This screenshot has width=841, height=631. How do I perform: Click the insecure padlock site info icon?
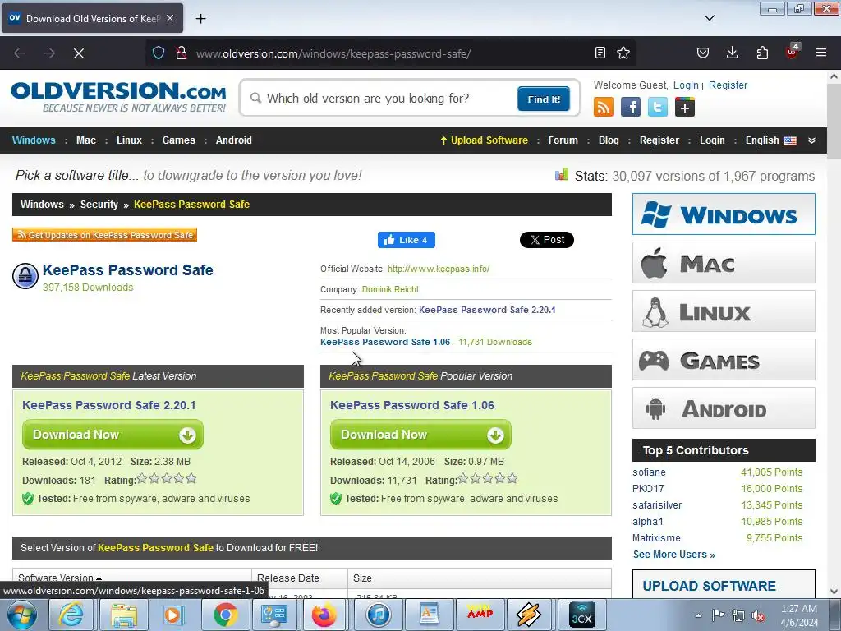coord(182,53)
